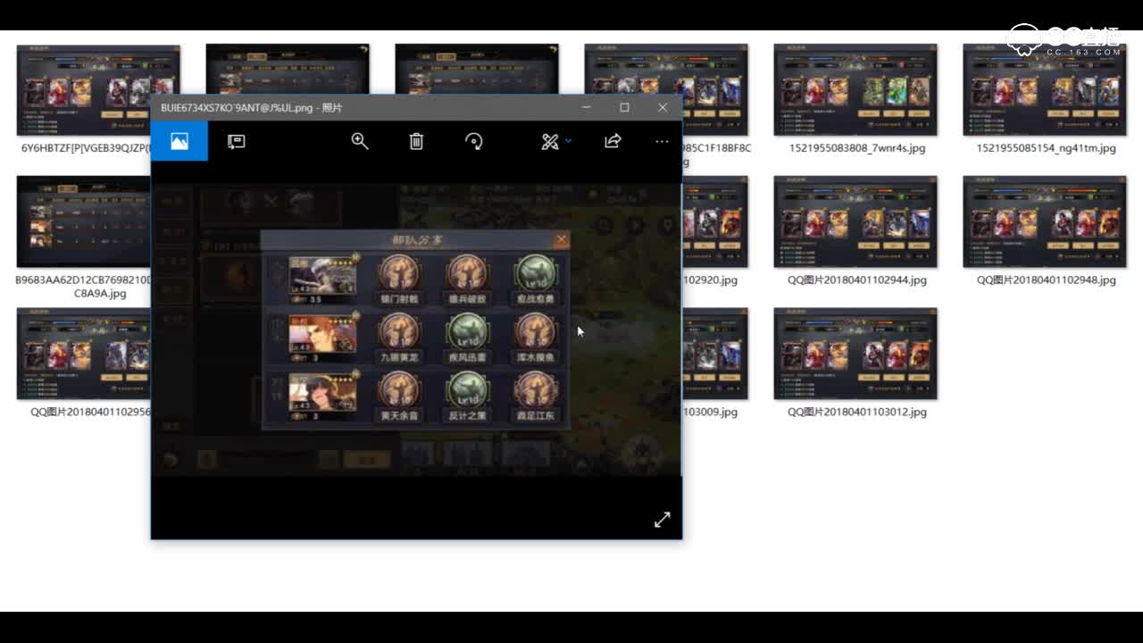Enter fullscreen with the diagonal arrows icon

(662, 519)
